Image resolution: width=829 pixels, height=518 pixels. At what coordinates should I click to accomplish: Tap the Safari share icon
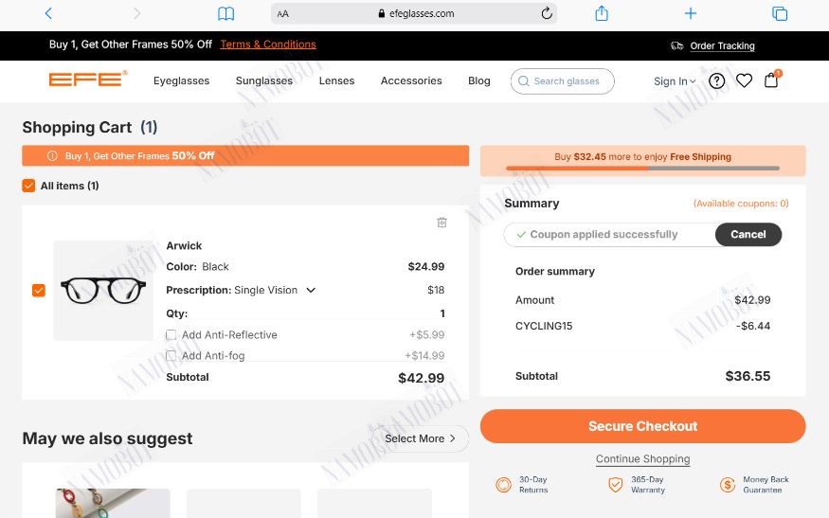coord(602,13)
